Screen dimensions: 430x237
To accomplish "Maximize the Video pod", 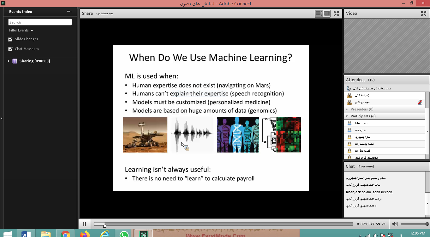I will point(424,14).
